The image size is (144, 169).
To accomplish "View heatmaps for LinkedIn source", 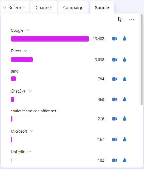I will pos(125,160).
